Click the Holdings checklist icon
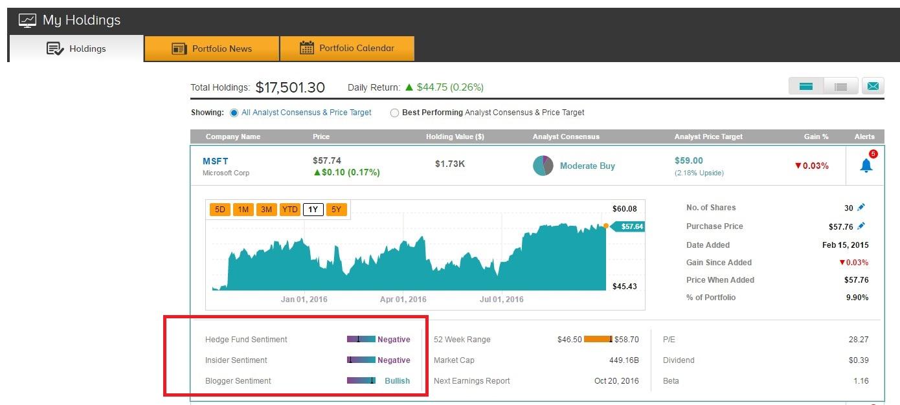Screen dimensions: 900x405 56,49
